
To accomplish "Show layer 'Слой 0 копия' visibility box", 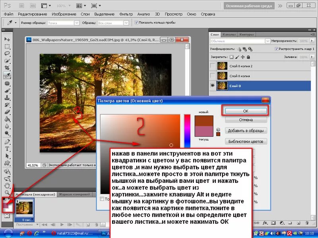I will click(x=213, y=76).
